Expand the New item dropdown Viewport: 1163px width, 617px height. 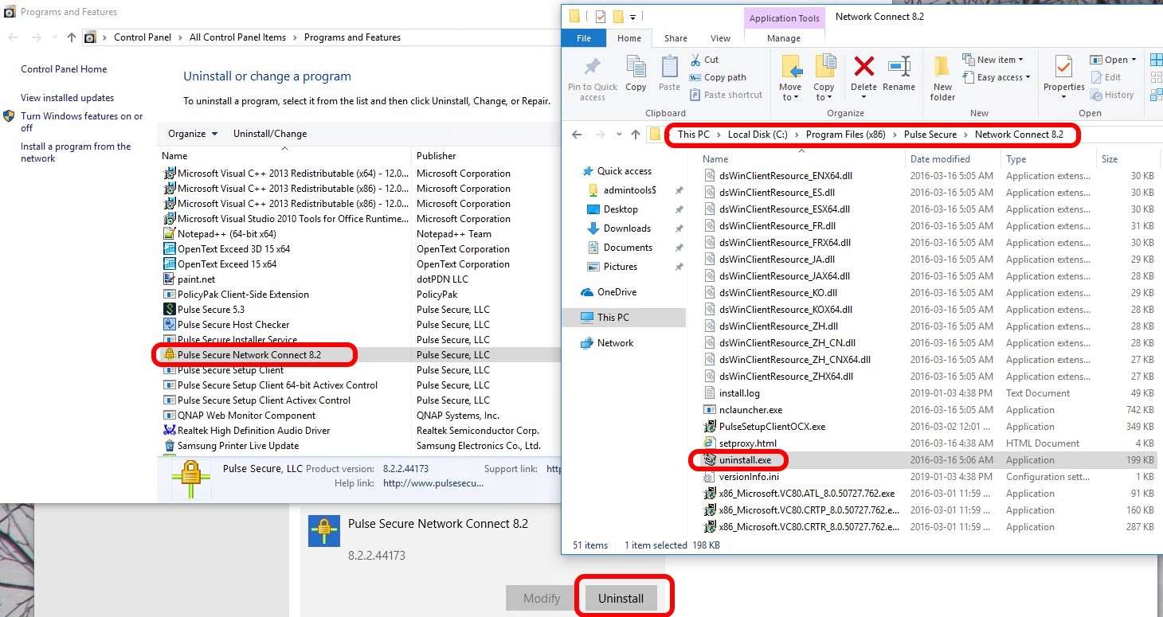tap(993, 60)
